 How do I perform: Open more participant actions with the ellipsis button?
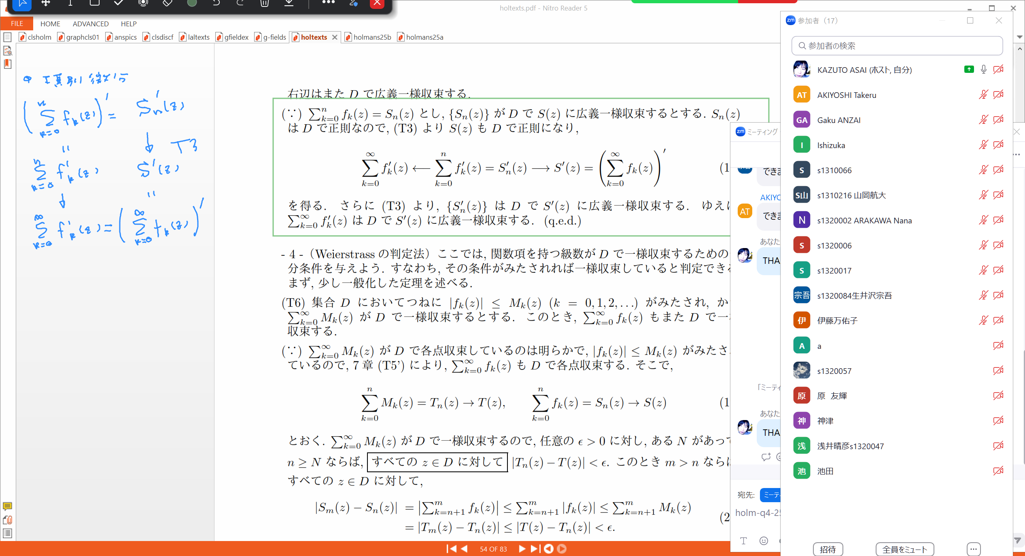tap(974, 549)
